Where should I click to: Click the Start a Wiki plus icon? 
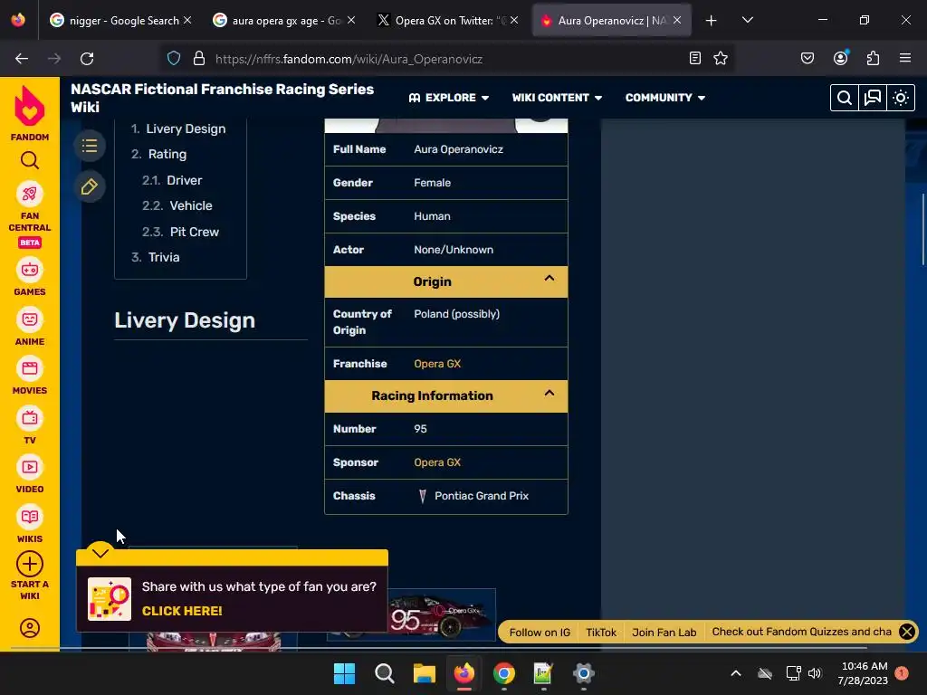click(30, 564)
